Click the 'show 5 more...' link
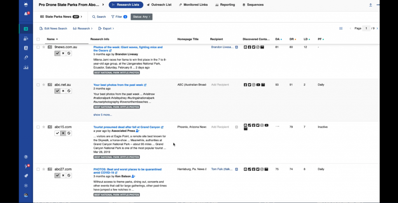 103,115
